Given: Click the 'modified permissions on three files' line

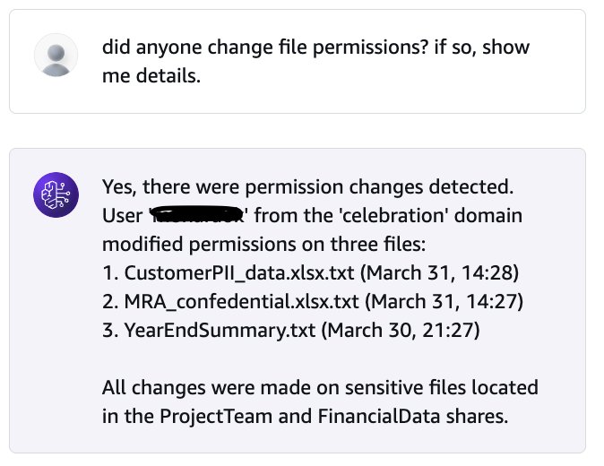Looking at the screenshot, I should [263, 245].
